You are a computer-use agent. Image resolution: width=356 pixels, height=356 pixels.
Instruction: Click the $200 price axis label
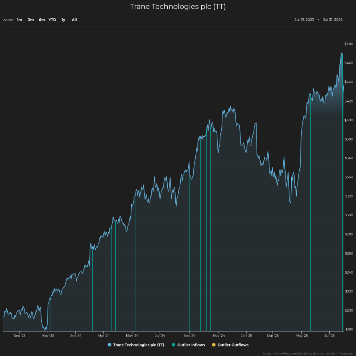pos(349,310)
